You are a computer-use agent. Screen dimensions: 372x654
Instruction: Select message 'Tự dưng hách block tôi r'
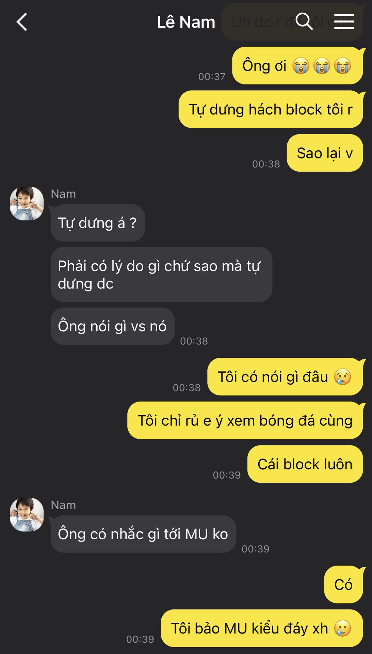pos(271,109)
